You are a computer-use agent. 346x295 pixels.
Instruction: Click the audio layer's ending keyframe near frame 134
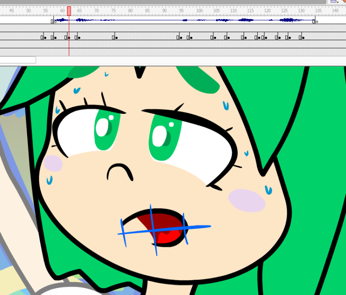[314, 21]
